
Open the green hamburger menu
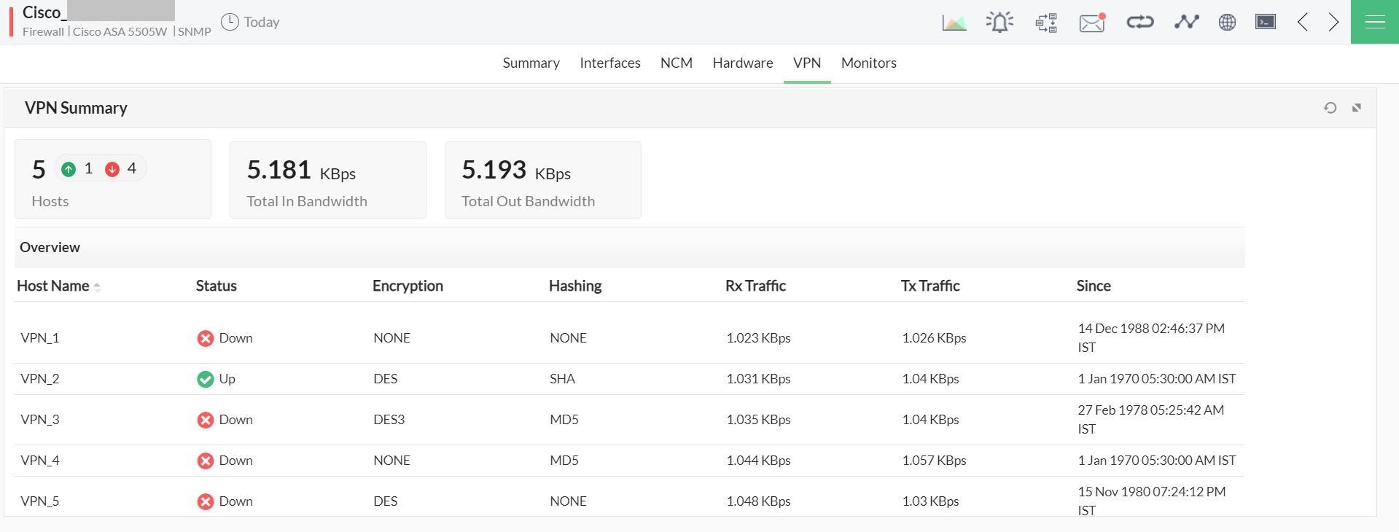[x=1375, y=23]
